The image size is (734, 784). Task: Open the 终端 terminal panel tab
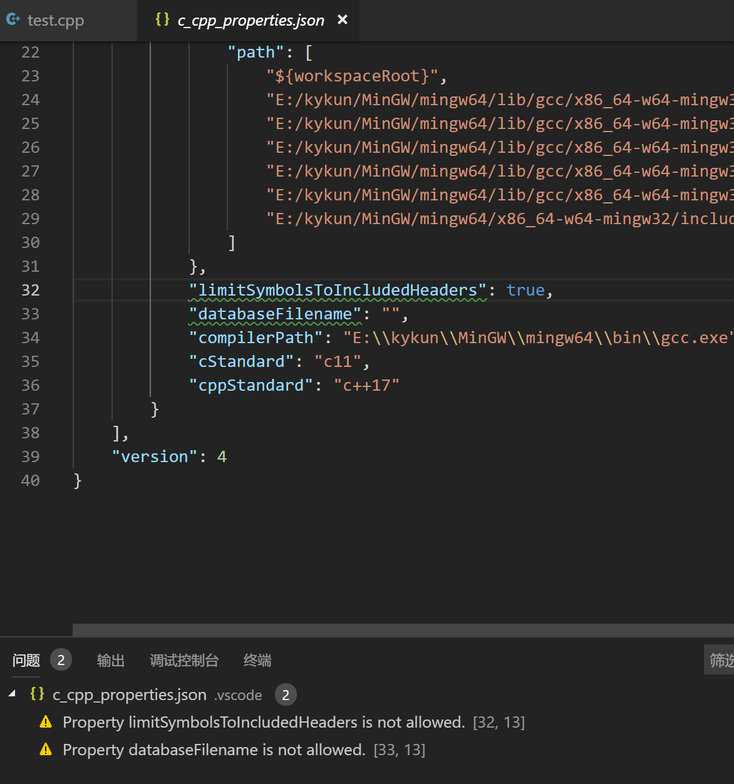click(257, 660)
